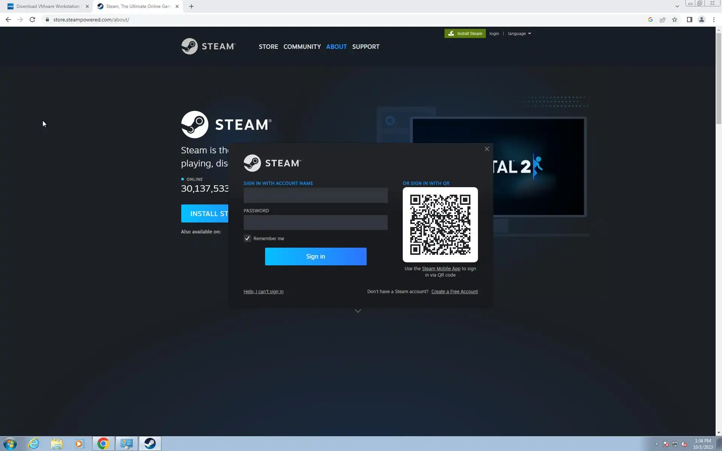Screen dimensions: 722x451
Task: Switch to Download VMware Workstation tab
Action: click(x=48, y=6)
